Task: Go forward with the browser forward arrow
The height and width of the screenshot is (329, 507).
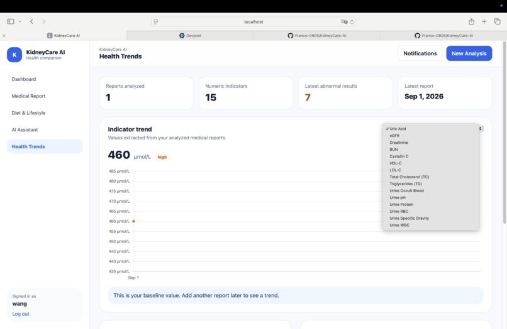Action: [43, 21]
